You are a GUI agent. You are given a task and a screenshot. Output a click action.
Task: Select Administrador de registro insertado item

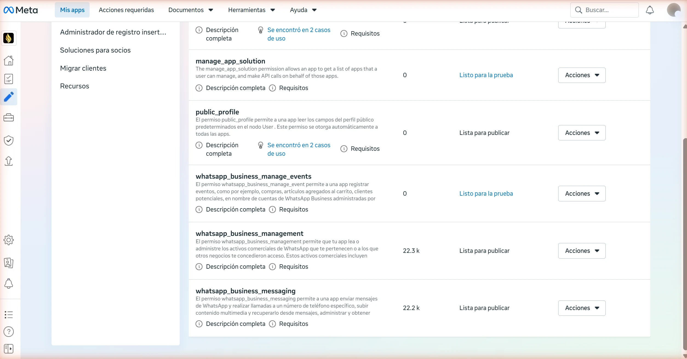tap(113, 32)
